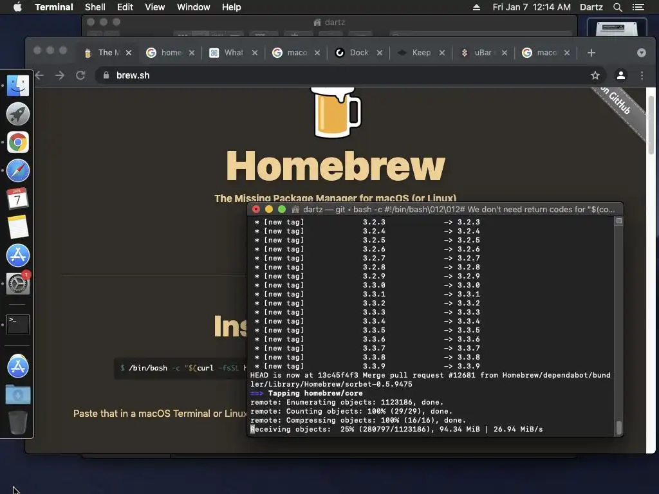Click 'The Missing Package Manager' subtitle text
659x494 pixels.
pos(335,198)
